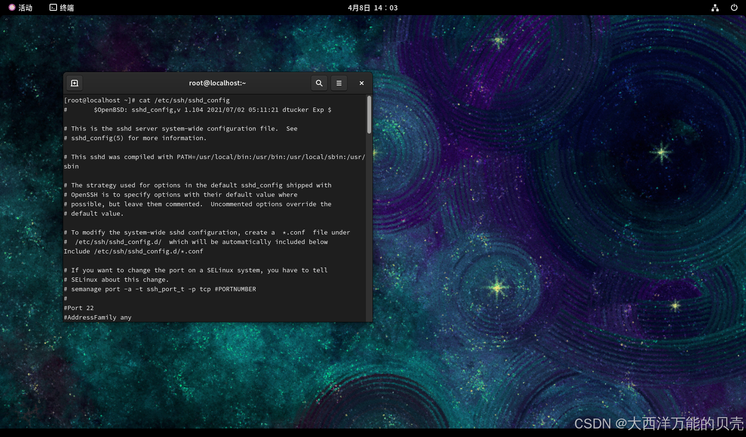The image size is (746, 437).
Task: Click the terminal vertical scrollbar thumb
Action: [x=369, y=115]
